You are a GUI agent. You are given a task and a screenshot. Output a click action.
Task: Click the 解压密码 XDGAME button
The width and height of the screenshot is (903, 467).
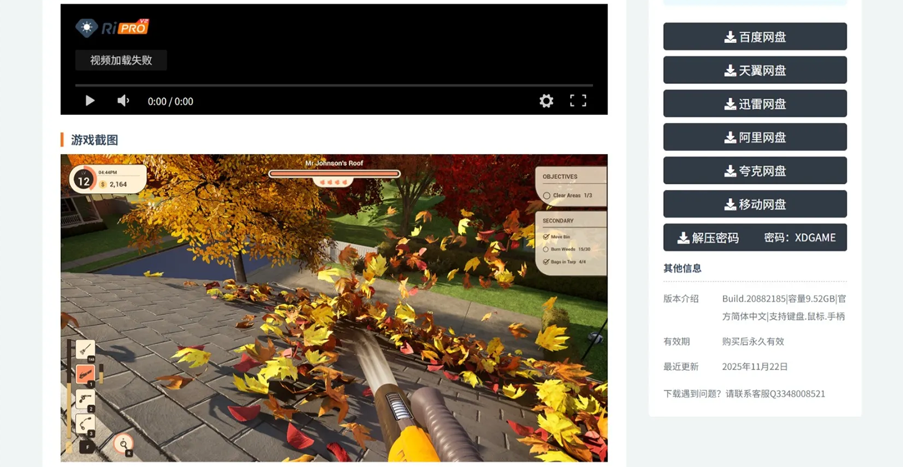755,238
